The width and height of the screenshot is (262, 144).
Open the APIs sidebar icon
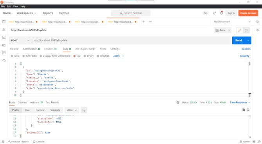point(4,30)
